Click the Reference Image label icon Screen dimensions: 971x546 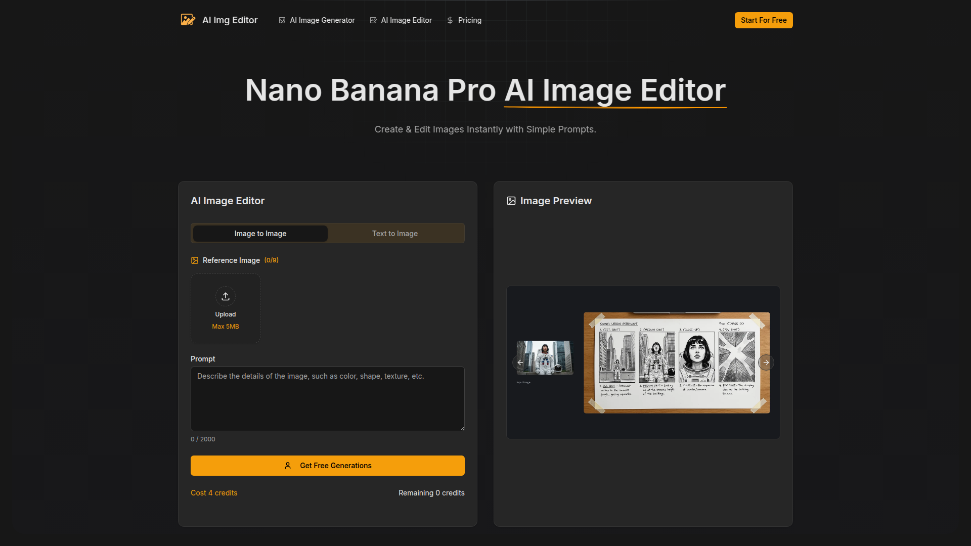point(195,260)
